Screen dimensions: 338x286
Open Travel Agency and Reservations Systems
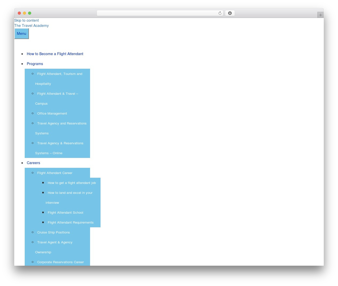tap(61, 128)
